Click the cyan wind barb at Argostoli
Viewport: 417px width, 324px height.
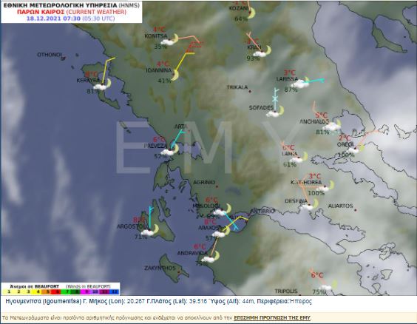(x=151, y=217)
